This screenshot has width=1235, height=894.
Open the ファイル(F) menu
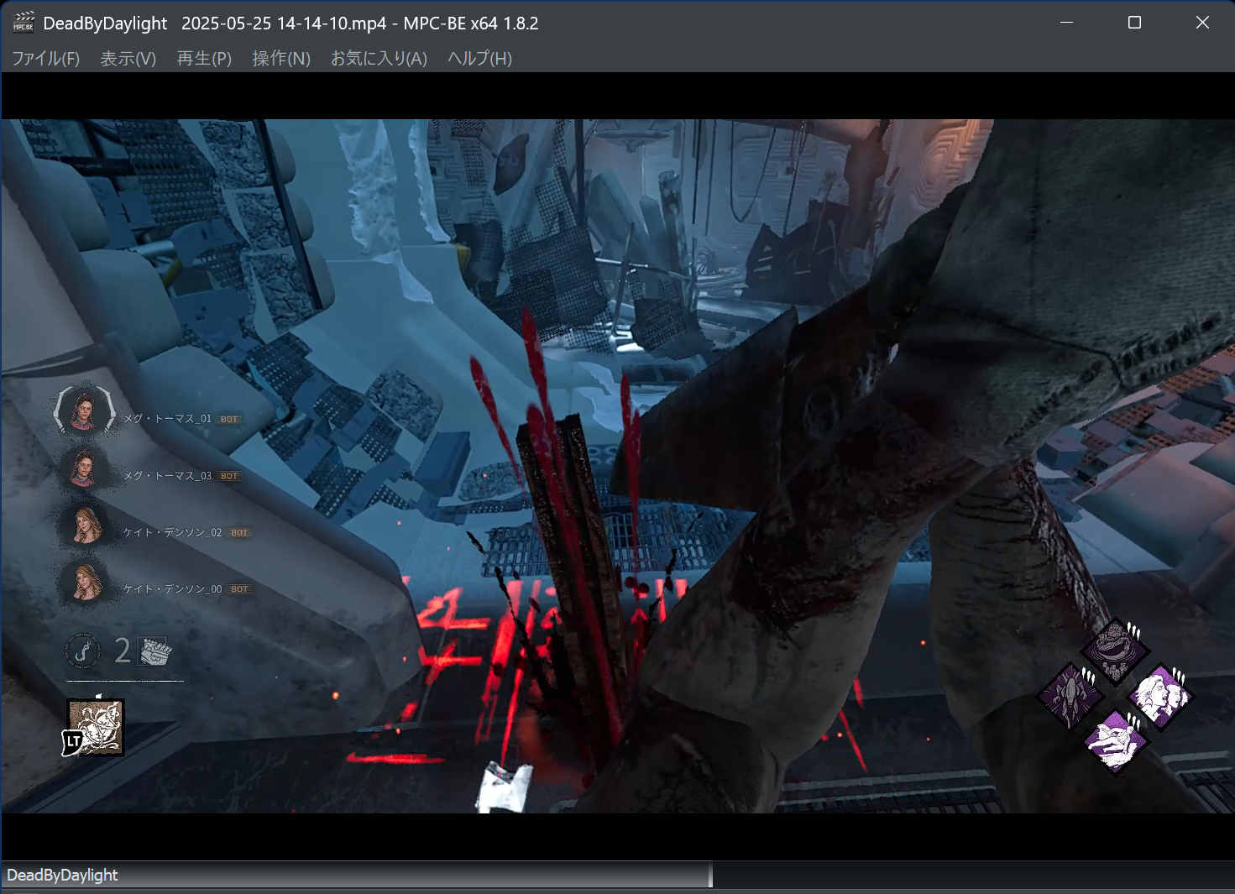pyautogui.click(x=44, y=59)
